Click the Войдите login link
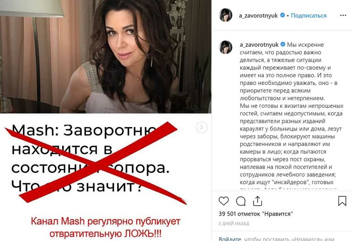 coord(230,239)
